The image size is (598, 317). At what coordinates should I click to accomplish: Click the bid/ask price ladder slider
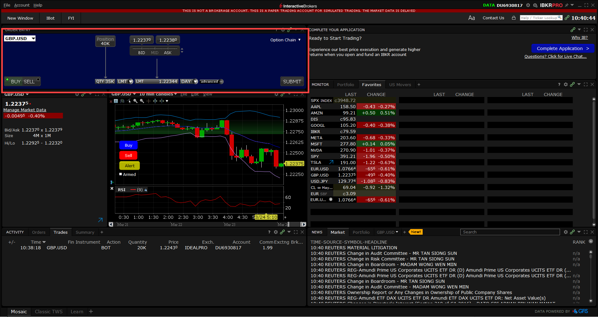pyautogui.click(x=155, y=48)
